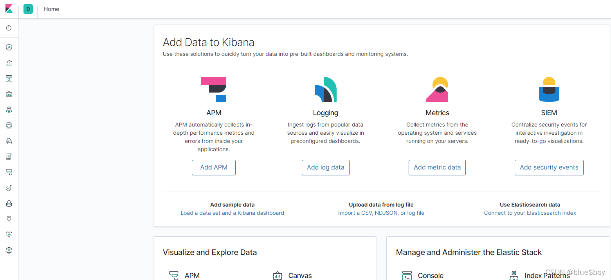Image resolution: width=611 pixels, height=280 pixels.
Task: Open Dev Tools wrench icon in sidebar
Action: (x=9, y=219)
